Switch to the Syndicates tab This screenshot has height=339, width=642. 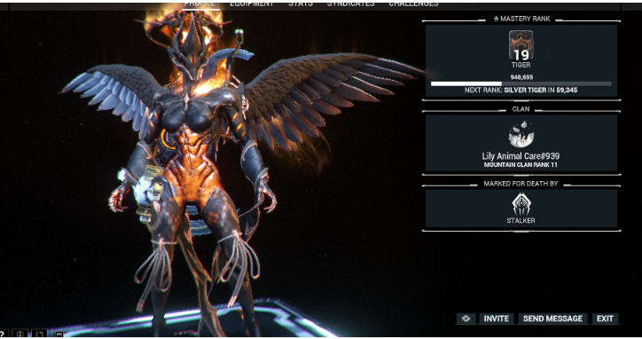pos(351,4)
